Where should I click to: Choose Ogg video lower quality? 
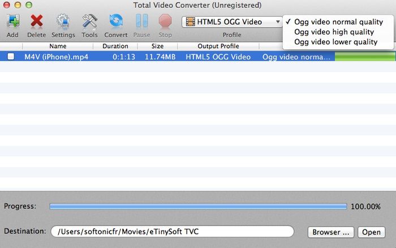pyautogui.click(x=338, y=42)
